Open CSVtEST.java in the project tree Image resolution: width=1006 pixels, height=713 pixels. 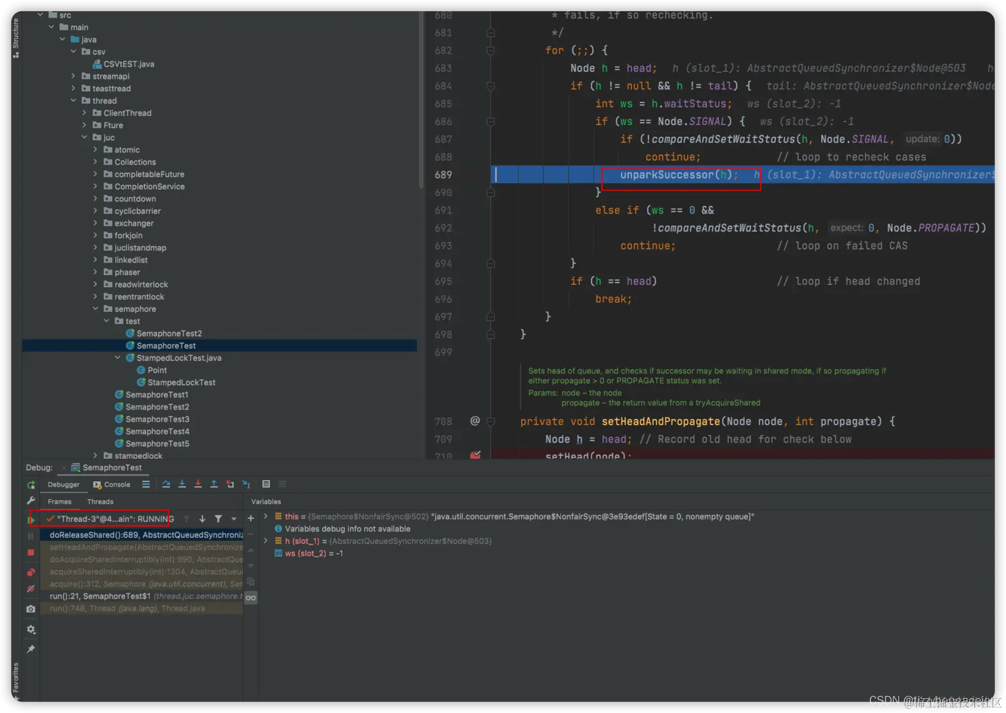[x=123, y=64]
